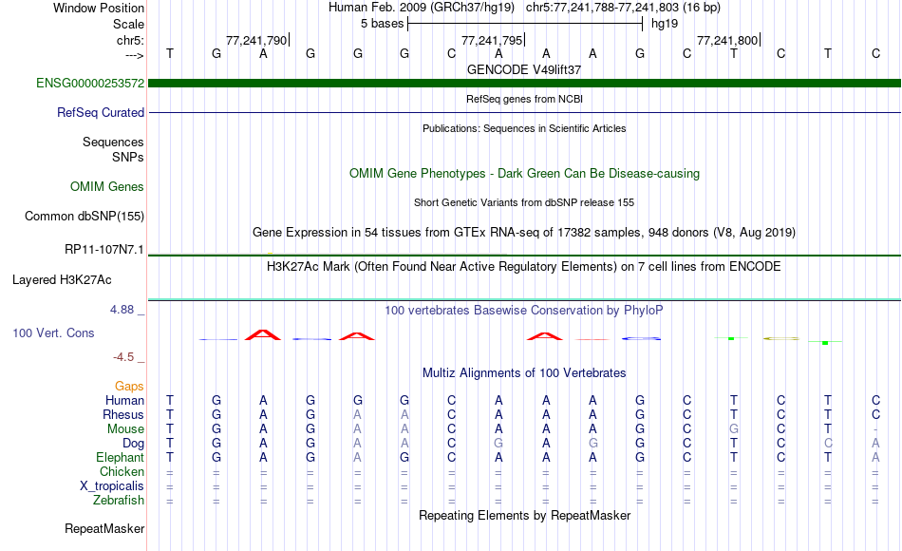Click the RP11-107N7.1 GTEx label
Viewport: 902px width, 551px height.
click(104, 249)
